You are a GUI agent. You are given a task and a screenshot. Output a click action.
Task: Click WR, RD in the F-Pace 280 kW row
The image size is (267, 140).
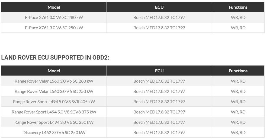(x=238, y=17)
